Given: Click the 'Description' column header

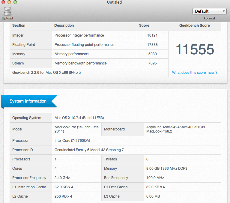Looking at the screenshot, I should 64,25.
